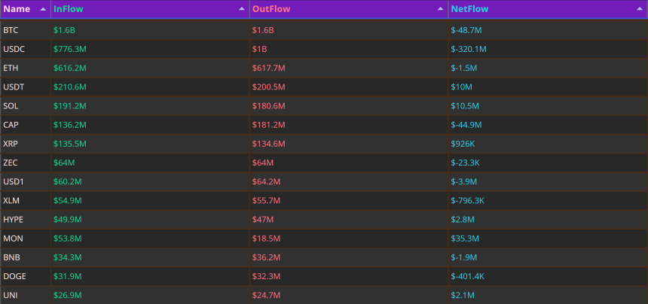Select the HYPE row name
This screenshot has width=648, height=304.
(x=14, y=220)
